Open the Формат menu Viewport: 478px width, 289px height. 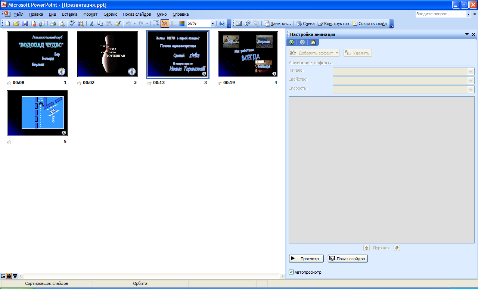tap(90, 14)
